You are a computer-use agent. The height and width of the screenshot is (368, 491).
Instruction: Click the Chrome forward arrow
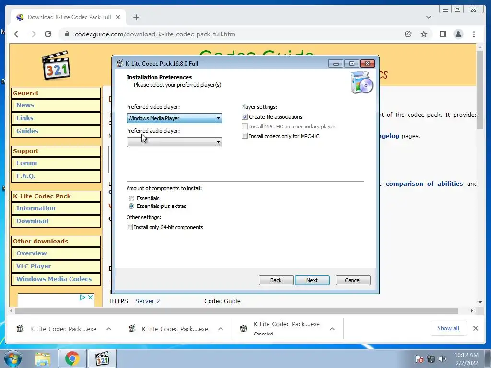click(x=33, y=34)
